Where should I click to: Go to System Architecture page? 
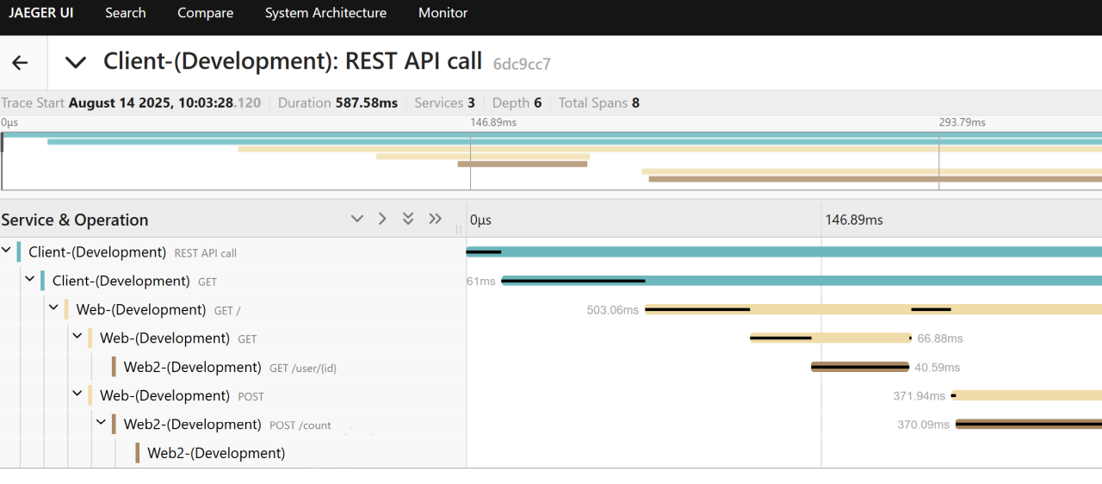click(x=325, y=13)
